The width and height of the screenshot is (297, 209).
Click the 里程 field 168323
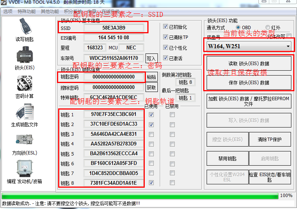coord(95,47)
